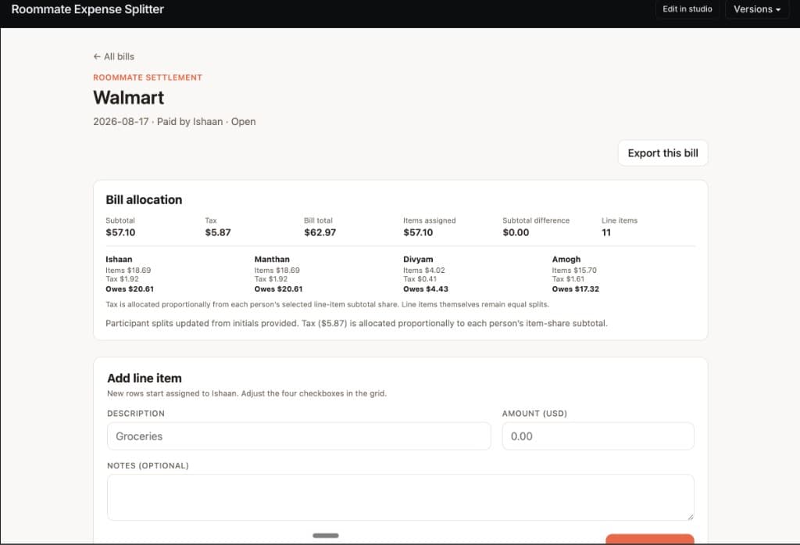The image size is (800, 545).
Task: Click the Bill total $62.97
Action: [x=320, y=232]
